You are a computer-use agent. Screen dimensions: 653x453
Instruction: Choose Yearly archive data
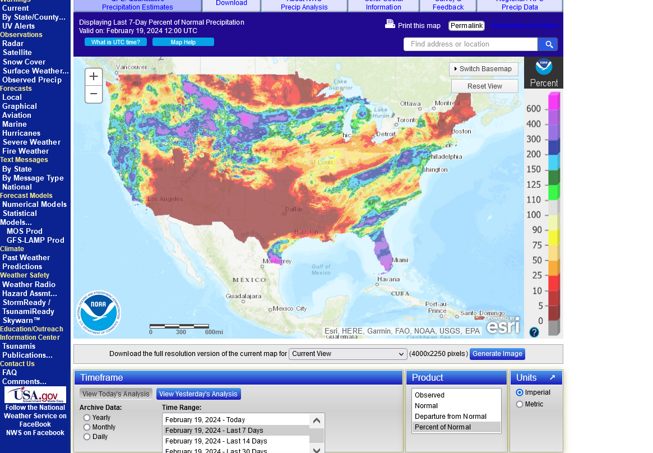[87, 418]
